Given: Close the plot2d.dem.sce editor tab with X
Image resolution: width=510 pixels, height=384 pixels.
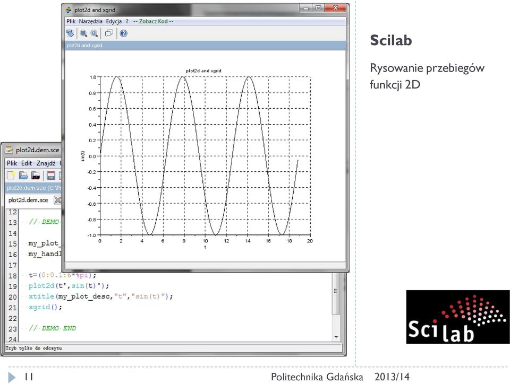Looking at the screenshot, I should (x=57, y=200).
